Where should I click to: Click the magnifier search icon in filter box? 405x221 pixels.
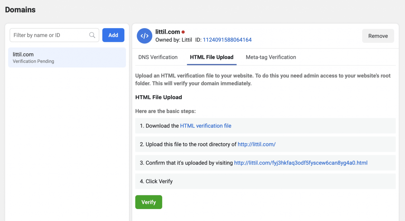[x=92, y=35]
